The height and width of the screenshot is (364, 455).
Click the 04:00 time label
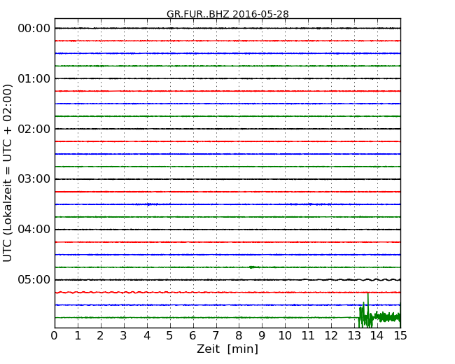tap(34, 230)
